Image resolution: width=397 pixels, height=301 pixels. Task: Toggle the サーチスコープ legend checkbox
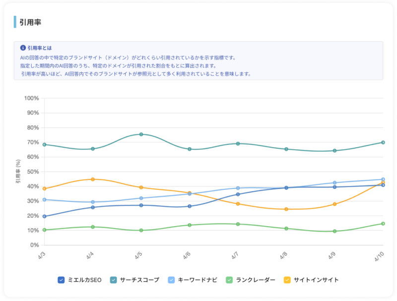click(x=114, y=280)
